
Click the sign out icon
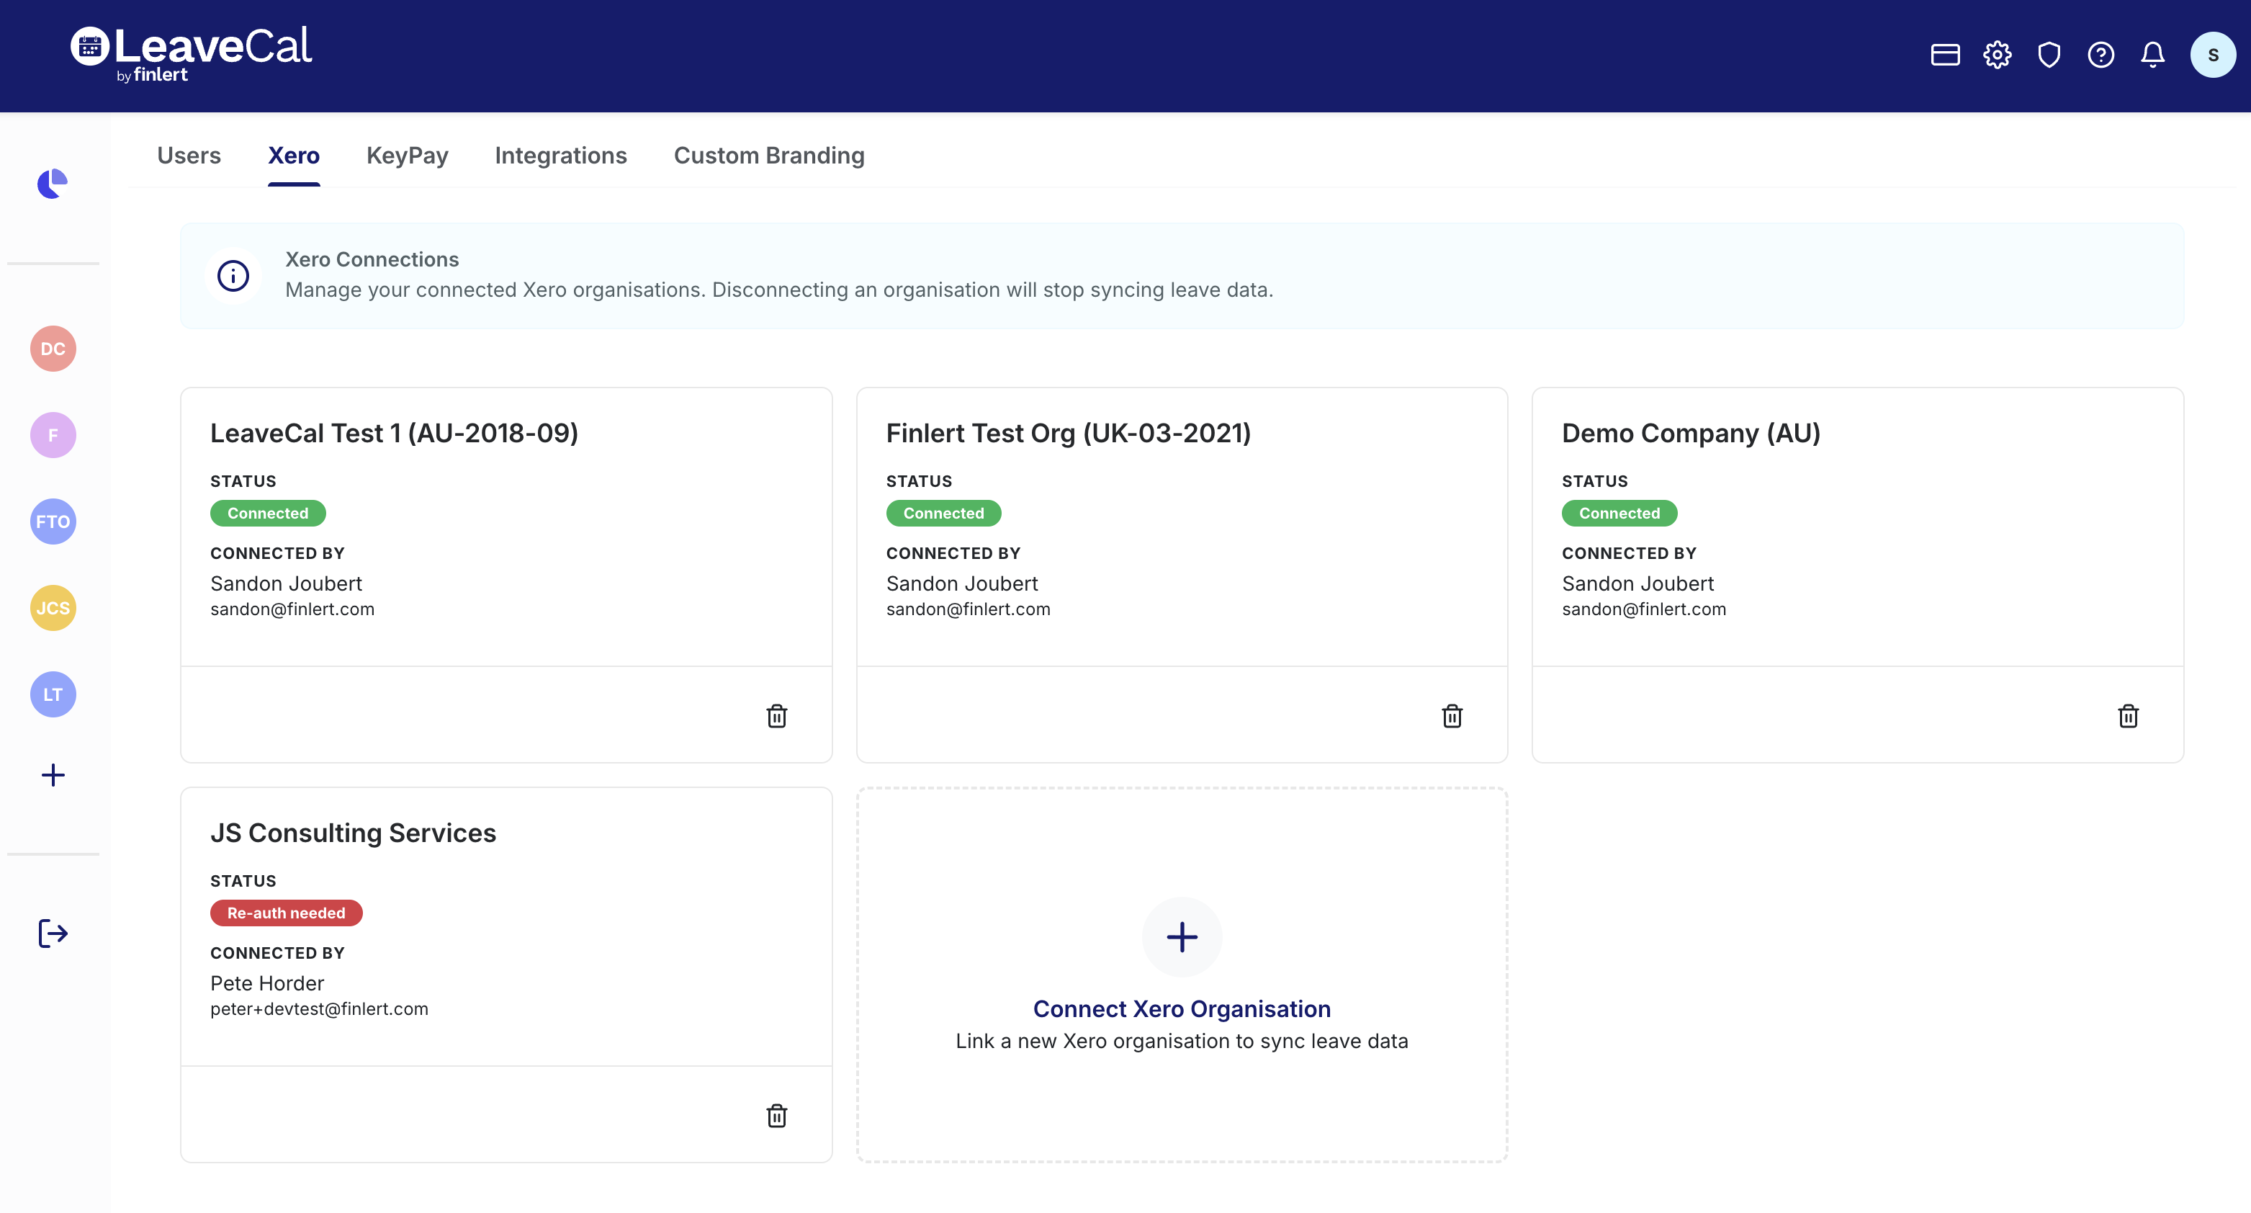(53, 934)
